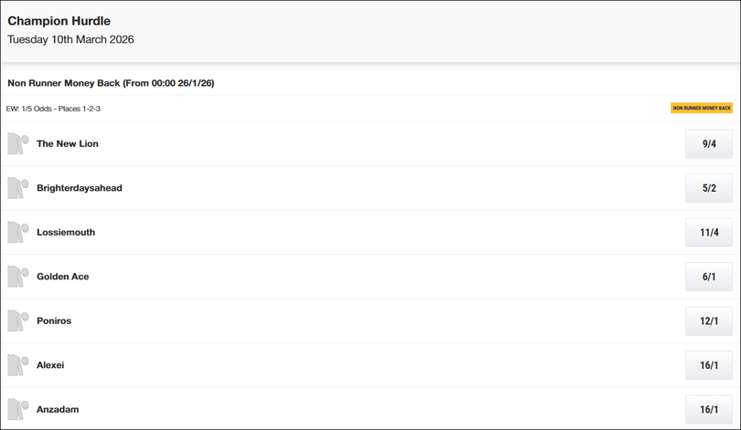Click The New Lion jockey silk icon
The height and width of the screenshot is (430, 741).
tap(18, 143)
